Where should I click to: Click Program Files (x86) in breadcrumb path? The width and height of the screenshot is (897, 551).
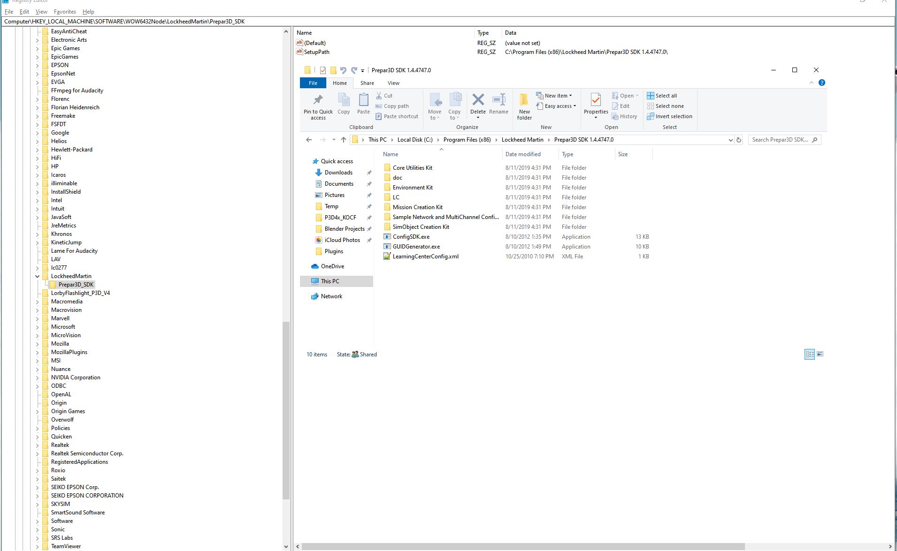tap(467, 140)
